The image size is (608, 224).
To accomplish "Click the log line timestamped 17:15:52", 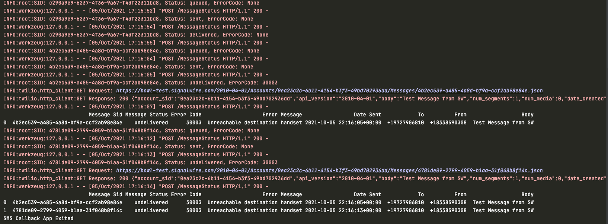I will coord(136,11).
